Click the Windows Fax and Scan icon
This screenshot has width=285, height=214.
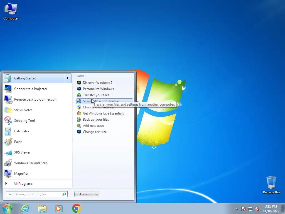tap(8, 163)
